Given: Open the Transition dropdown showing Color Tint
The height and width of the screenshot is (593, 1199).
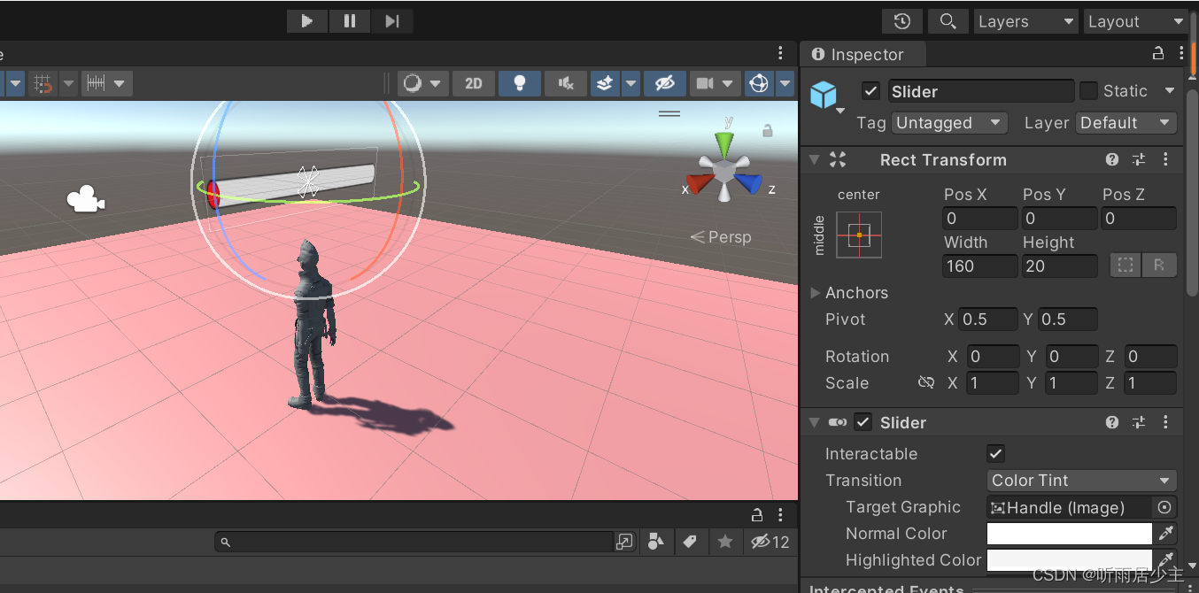Looking at the screenshot, I should point(1081,480).
